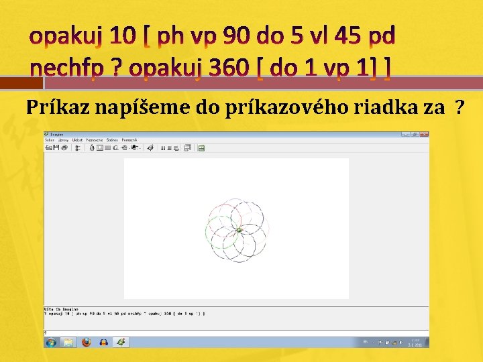
Task: Open the Firefox taskbar icon
Action: [87, 343]
